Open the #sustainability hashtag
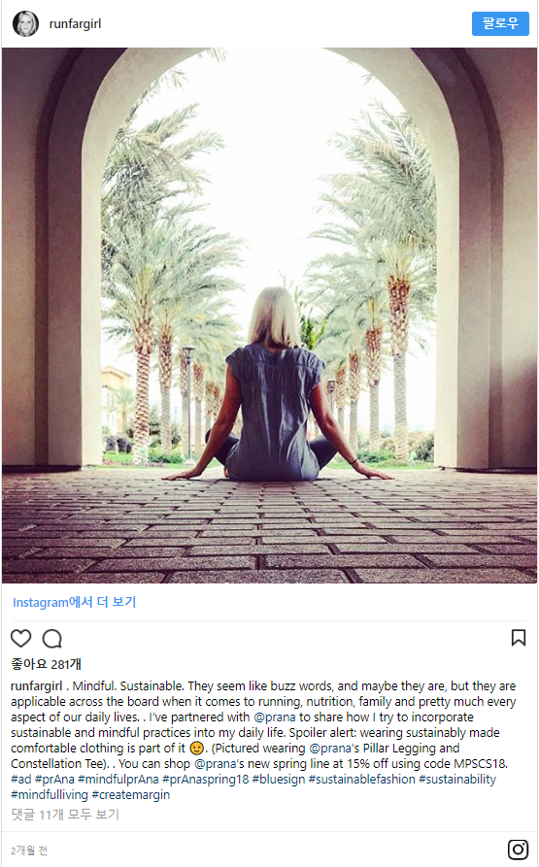Image resolution: width=539 pixels, height=867 pixels. 457,779
